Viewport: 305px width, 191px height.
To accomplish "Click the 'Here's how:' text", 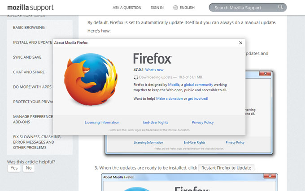I will point(99,31).
